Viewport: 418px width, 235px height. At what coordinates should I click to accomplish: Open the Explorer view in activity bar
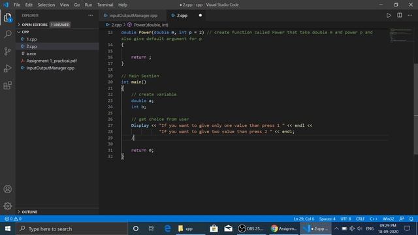(x=7, y=18)
